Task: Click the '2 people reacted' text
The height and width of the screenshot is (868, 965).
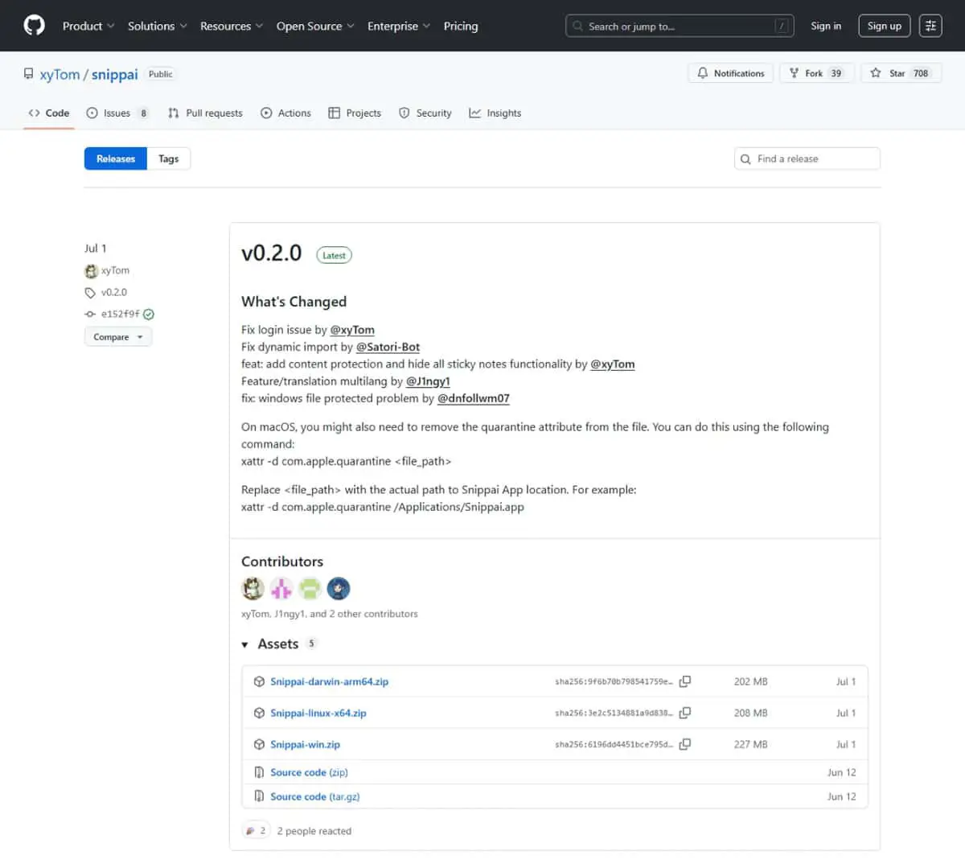Action: coord(314,831)
